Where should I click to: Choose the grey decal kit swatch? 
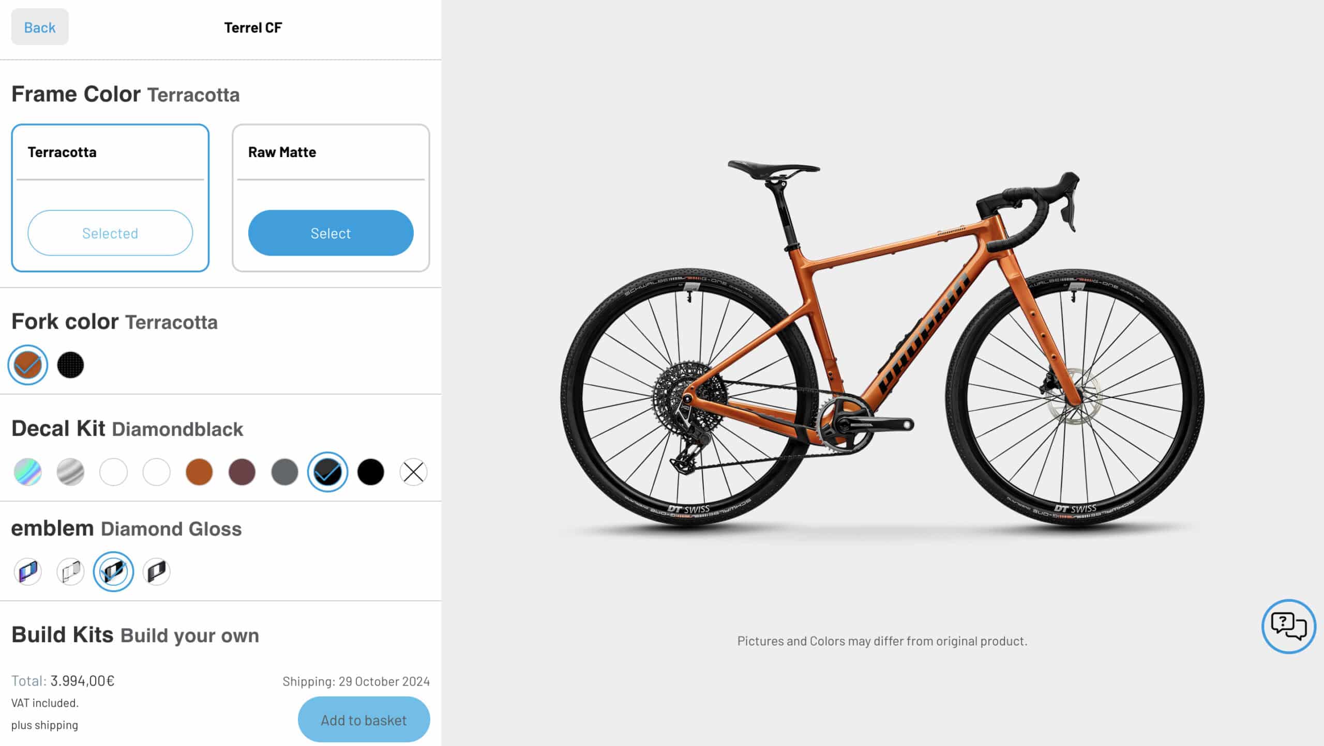(x=285, y=472)
